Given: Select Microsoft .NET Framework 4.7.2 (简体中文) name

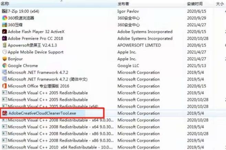Looking at the screenshot, I should [x=47, y=79].
